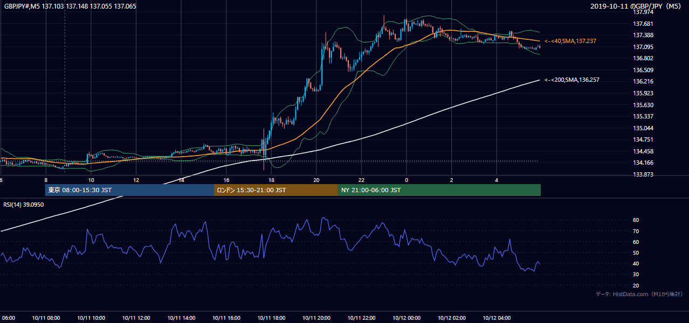
Task: Click the 137.388 price axis label
Action: pyautogui.click(x=643, y=35)
